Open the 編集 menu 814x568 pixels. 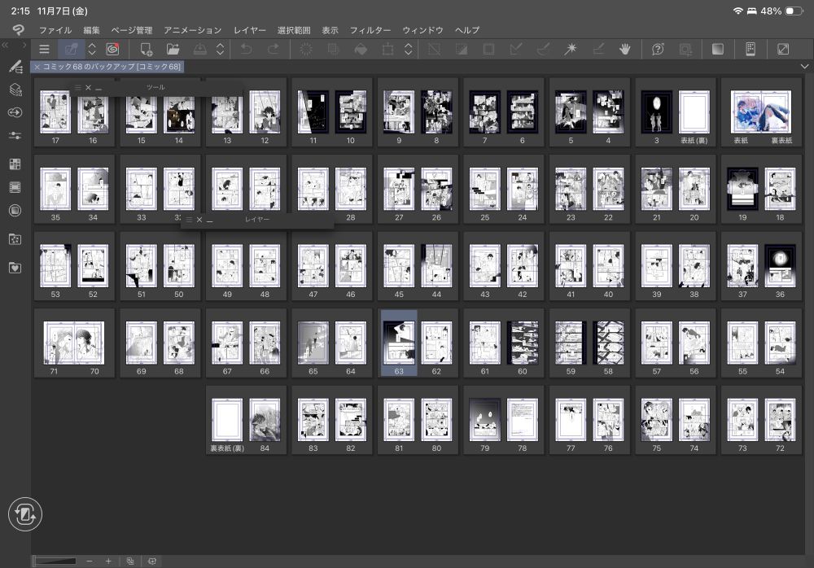tap(91, 30)
